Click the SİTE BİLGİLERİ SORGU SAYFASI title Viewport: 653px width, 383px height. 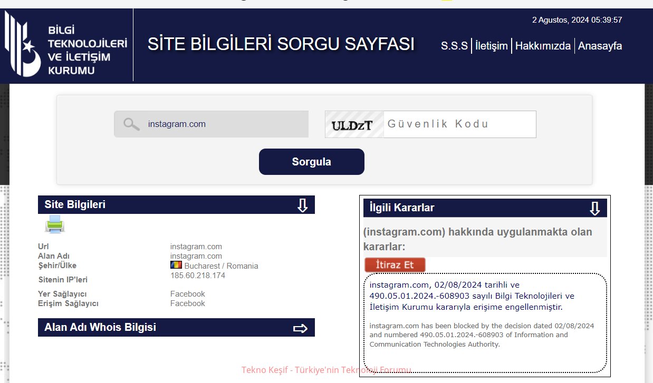pyautogui.click(x=281, y=44)
